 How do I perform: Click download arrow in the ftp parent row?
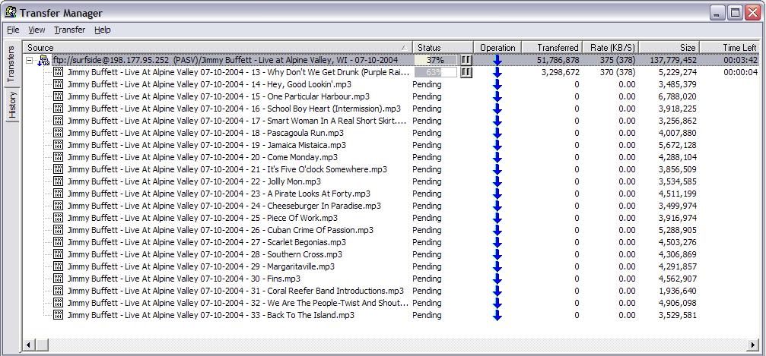point(497,61)
